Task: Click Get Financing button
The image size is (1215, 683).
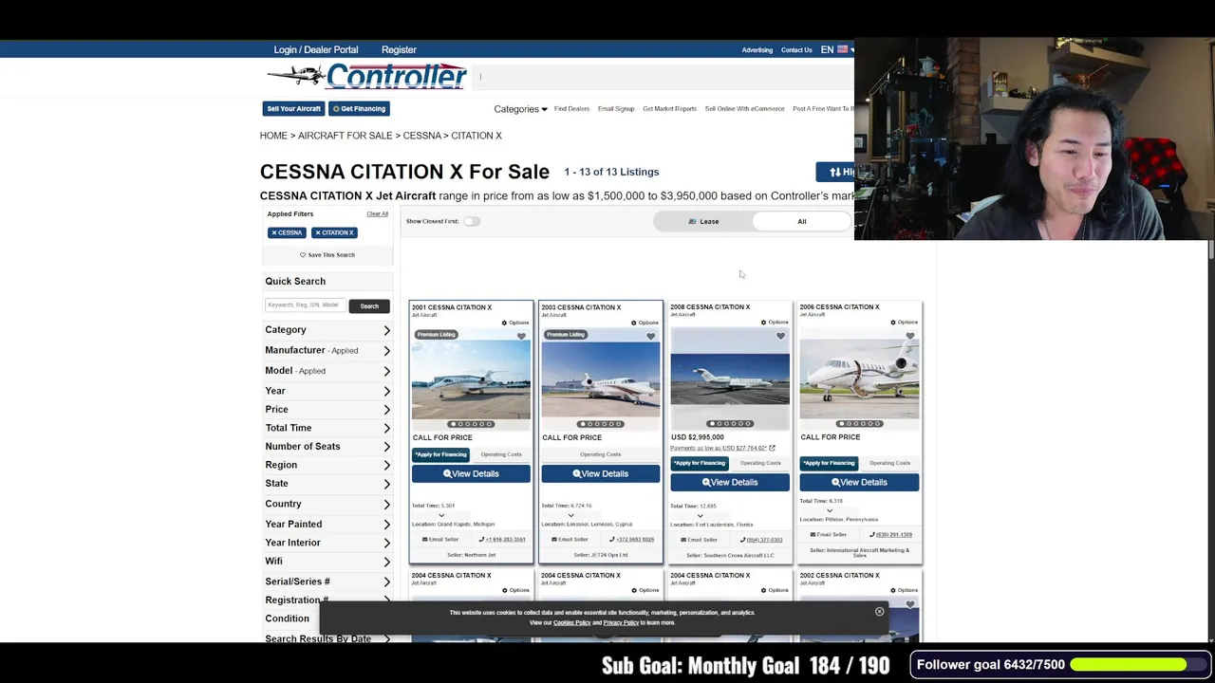Action: pos(359,109)
